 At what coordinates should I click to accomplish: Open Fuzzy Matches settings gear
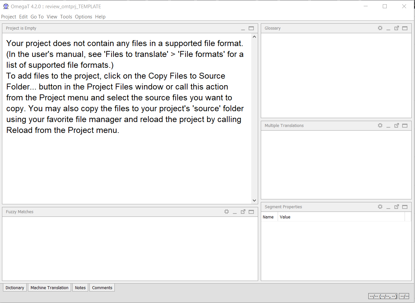227,212
